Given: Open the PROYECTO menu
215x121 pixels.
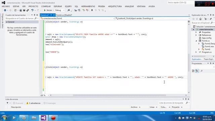Looking at the screenshot, I should tap(33, 6).
